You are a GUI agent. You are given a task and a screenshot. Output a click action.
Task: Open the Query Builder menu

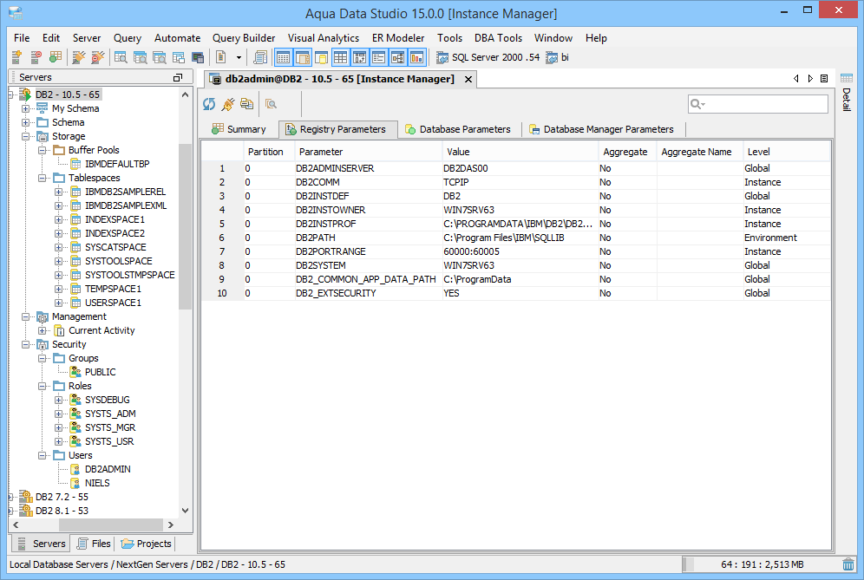click(244, 37)
